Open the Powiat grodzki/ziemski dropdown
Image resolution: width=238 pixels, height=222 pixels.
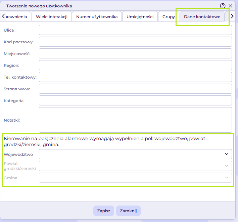(x=135, y=166)
